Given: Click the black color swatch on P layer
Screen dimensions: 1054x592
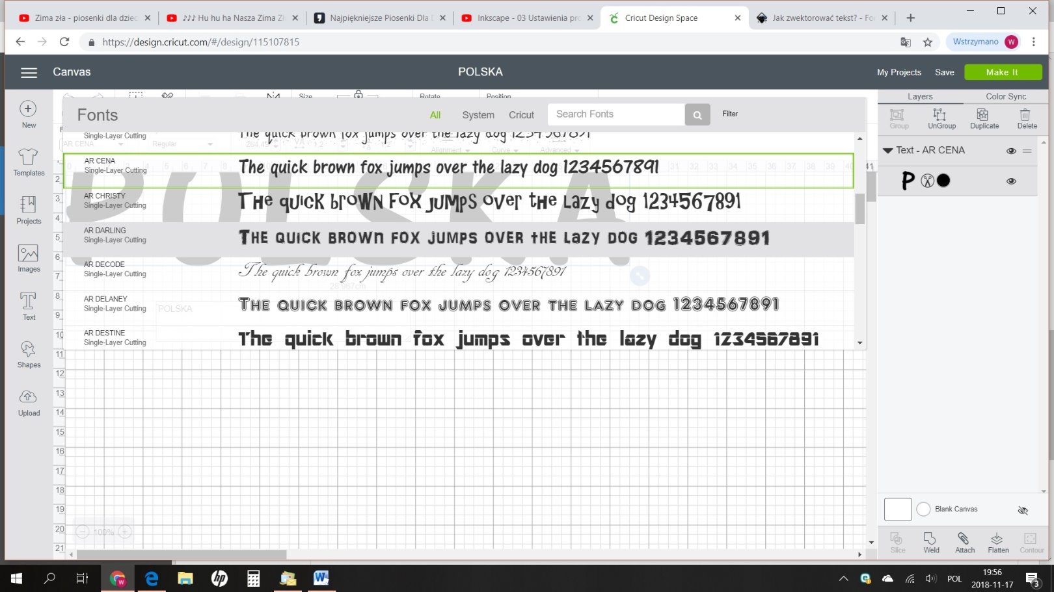Looking at the screenshot, I should tap(943, 181).
